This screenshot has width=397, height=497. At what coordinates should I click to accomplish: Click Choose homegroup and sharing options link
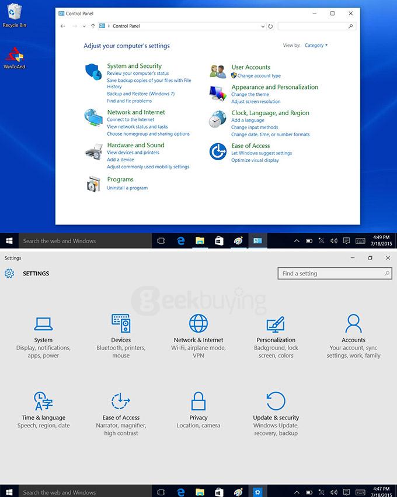coord(148,134)
